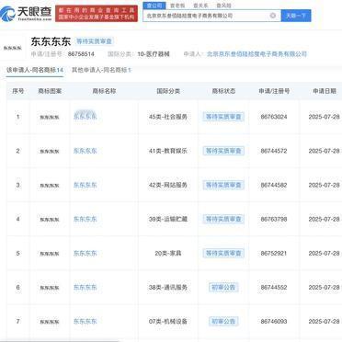Click the 39类-运输贮藏 cell

pos(168,219)
